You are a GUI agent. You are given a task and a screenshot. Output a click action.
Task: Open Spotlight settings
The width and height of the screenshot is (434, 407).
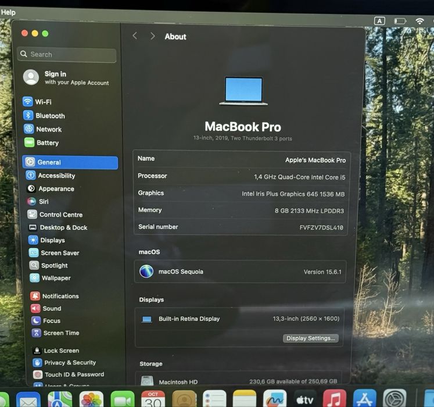48,266
